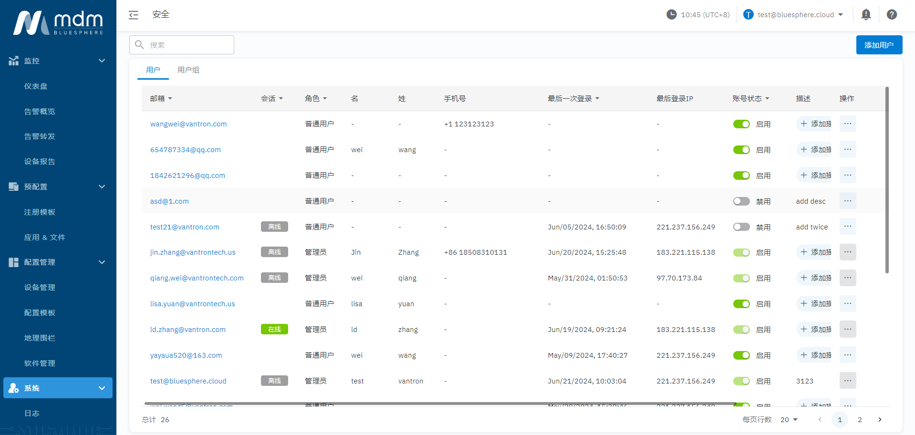Open the 账号状态 column filter
Screen dimensions: 915x435
tap(767, 99)
